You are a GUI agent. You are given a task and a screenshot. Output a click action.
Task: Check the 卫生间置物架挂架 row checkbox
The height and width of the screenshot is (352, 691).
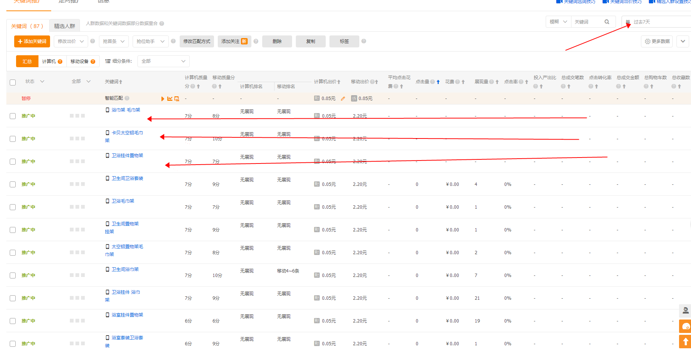click(x=13, y=230)
